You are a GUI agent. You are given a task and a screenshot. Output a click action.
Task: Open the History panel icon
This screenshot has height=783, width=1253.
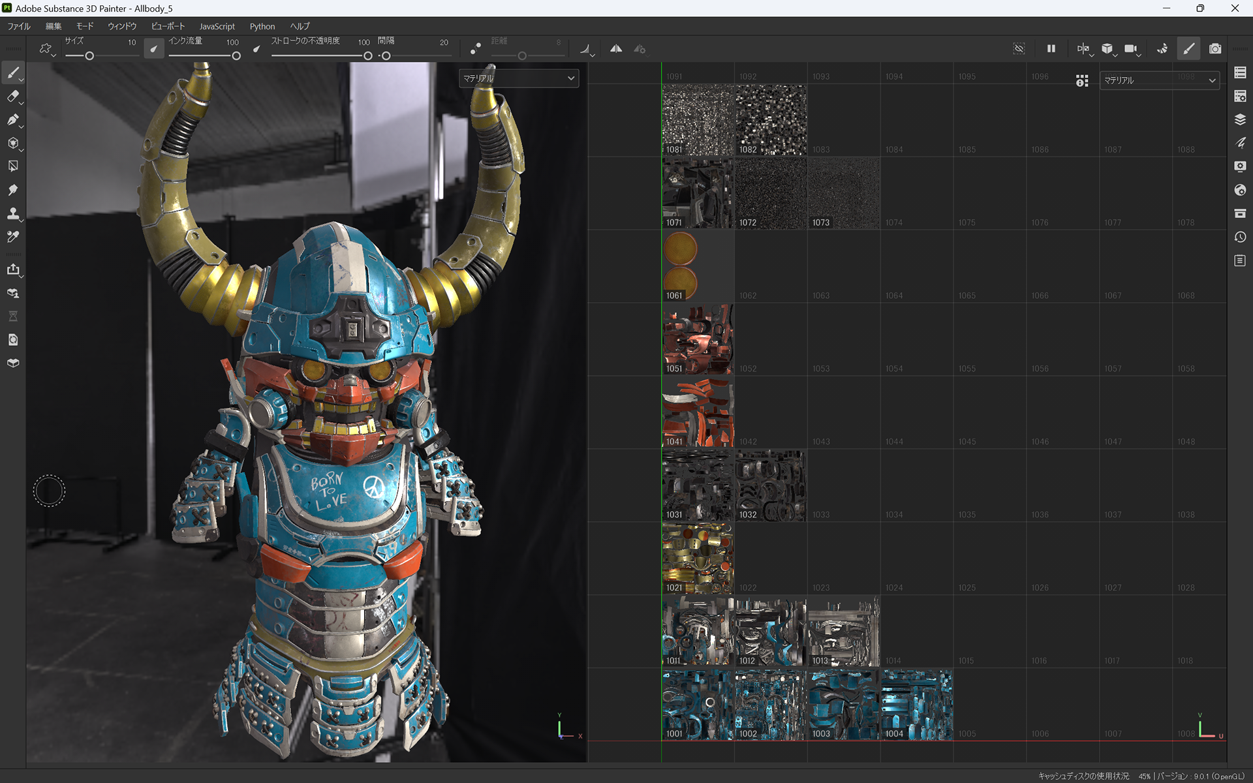(1240, 237)
